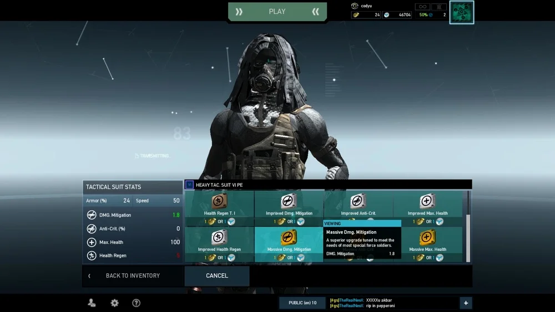Viewport: 555px width, 312px height.
Task: Open the help question mark icon
Action: tap(137, 303)
